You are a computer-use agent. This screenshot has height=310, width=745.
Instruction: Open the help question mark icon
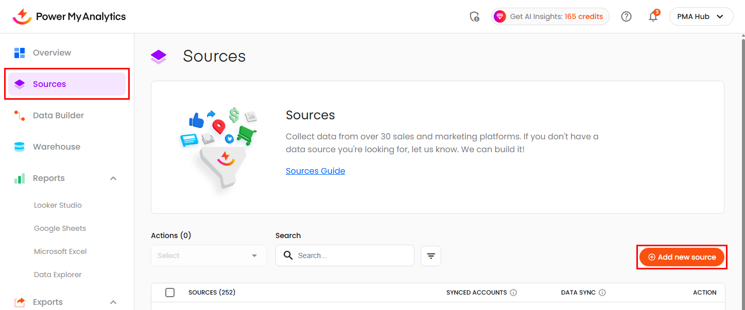[626, 16]
